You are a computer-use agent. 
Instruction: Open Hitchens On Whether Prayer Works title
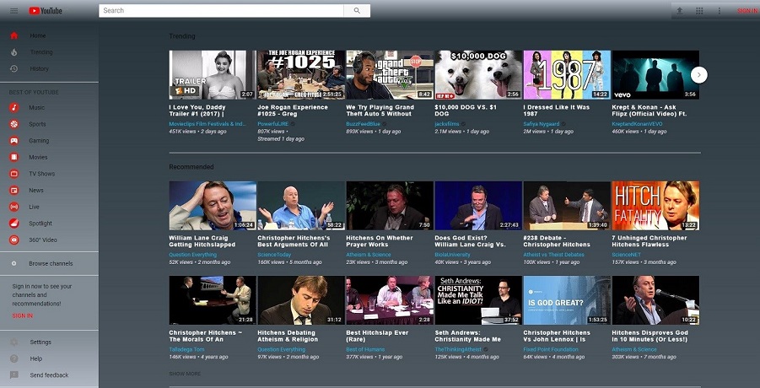(x=380, y=241)
